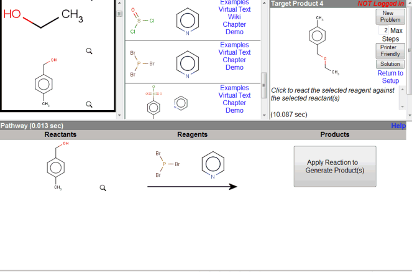Follow the Return to Setup link

pyautogui.click(x=390, y=77)
